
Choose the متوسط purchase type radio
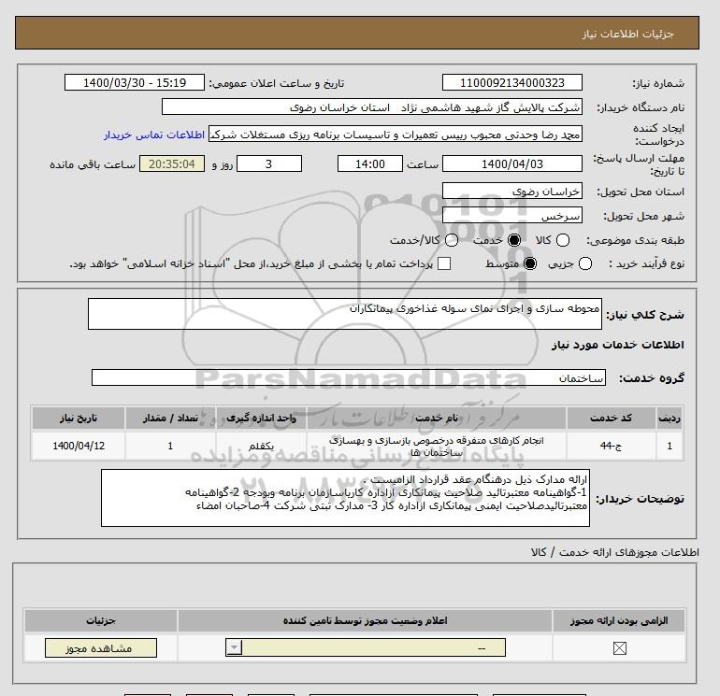[x=530, y=263]
